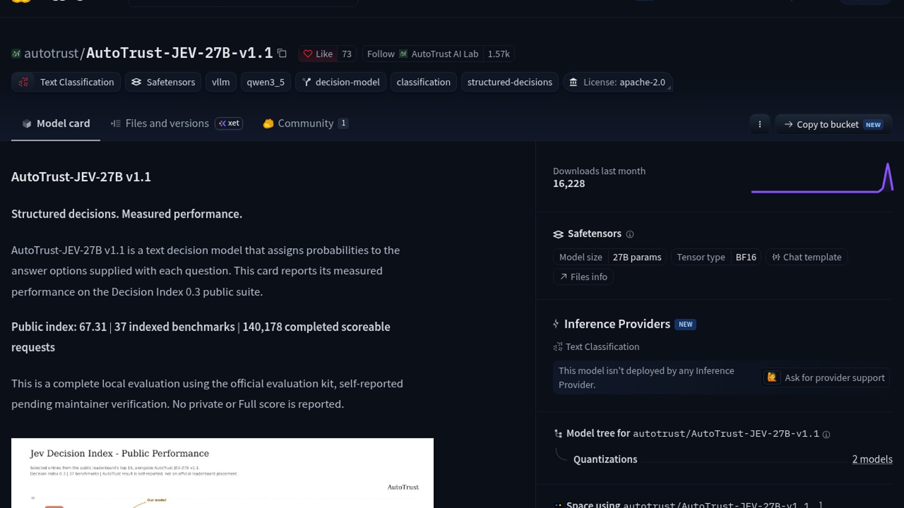Follow AutoTrust AI Lab
The width and height of the screenshot is (904, 508).
pyautogui.click(x=423, y=54)
